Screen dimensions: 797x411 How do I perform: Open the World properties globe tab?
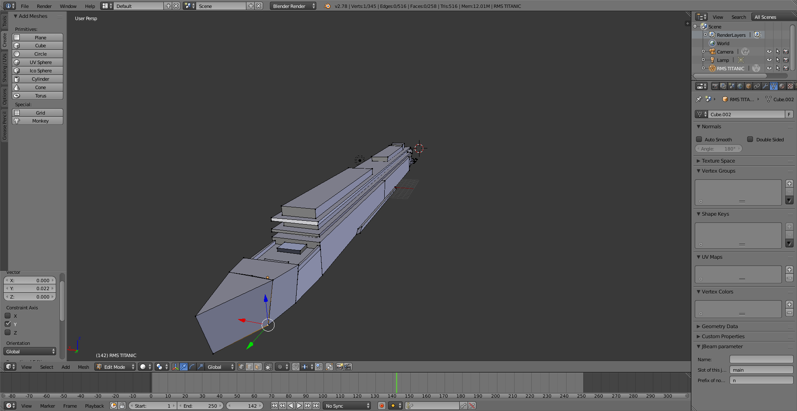coord(740,86)
